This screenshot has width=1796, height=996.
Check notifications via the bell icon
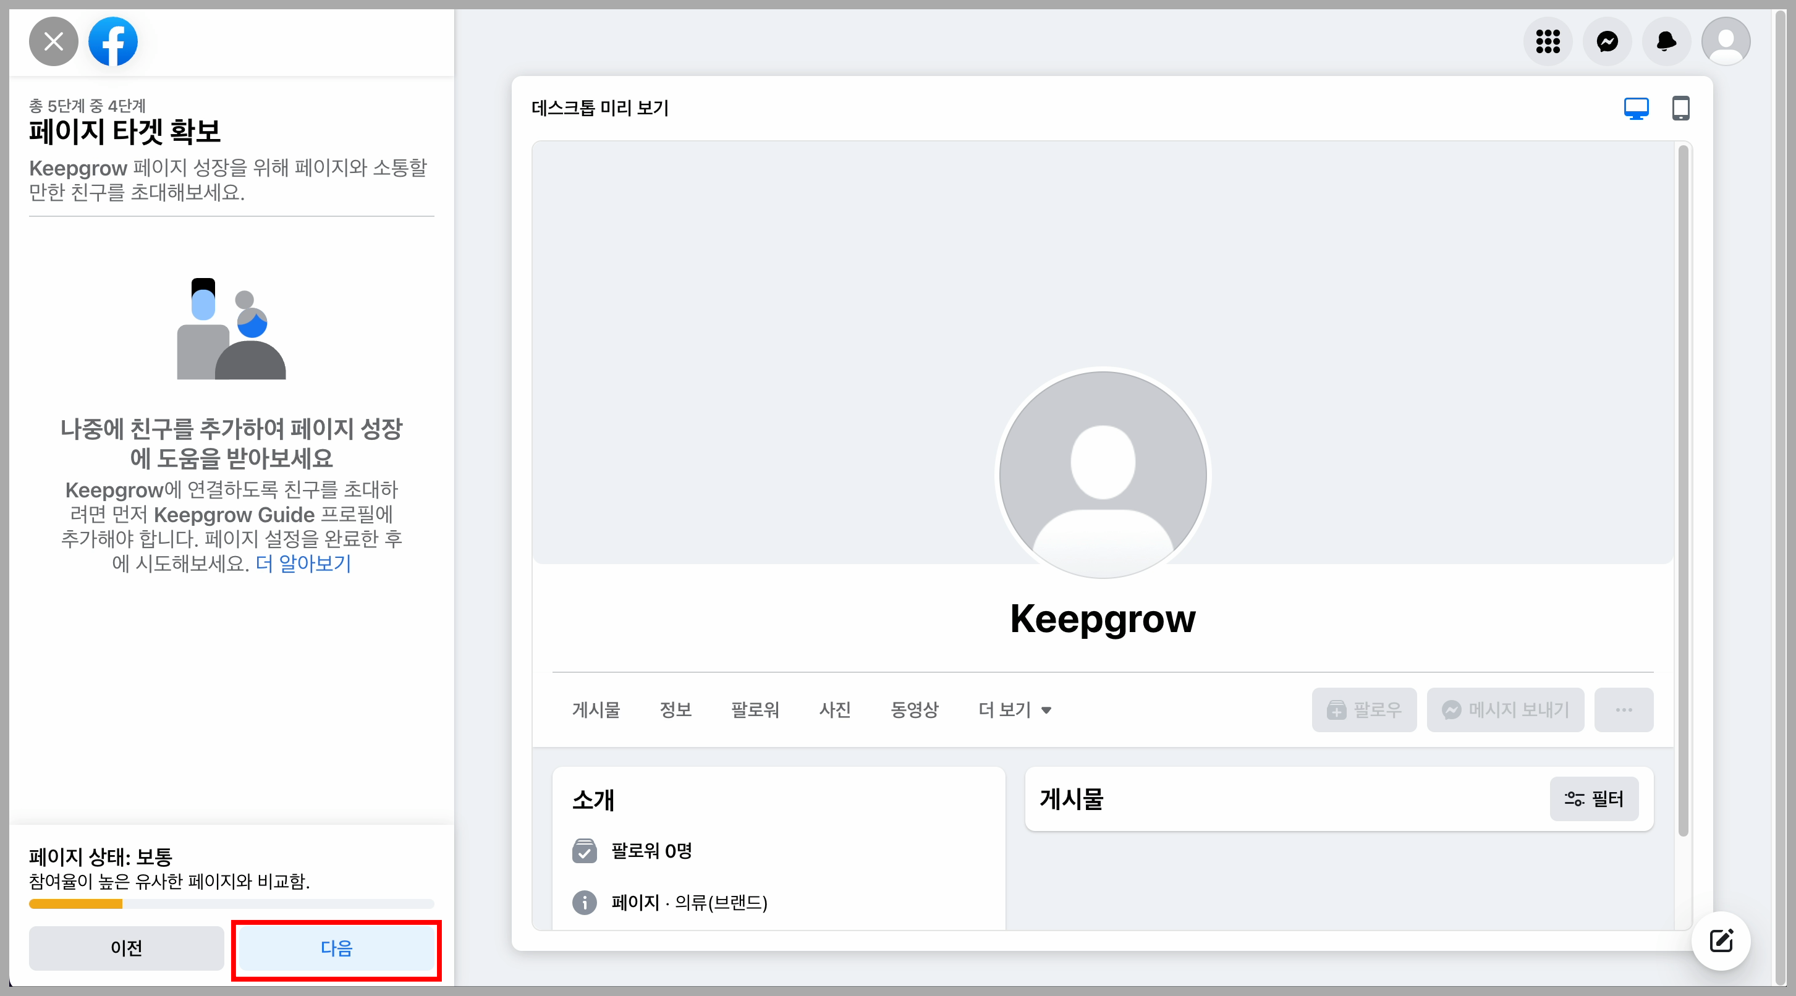(x=1666, y=42)
